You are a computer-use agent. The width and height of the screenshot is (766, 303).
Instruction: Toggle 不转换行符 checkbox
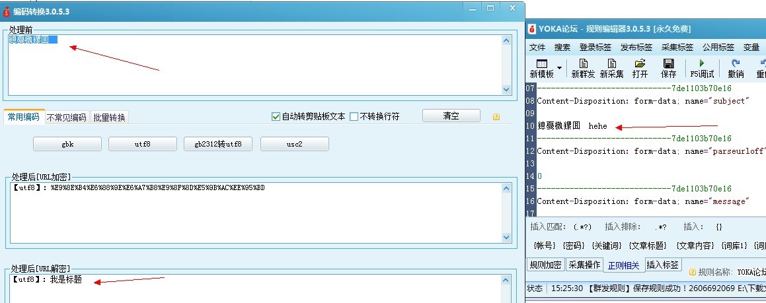(354, 117)
